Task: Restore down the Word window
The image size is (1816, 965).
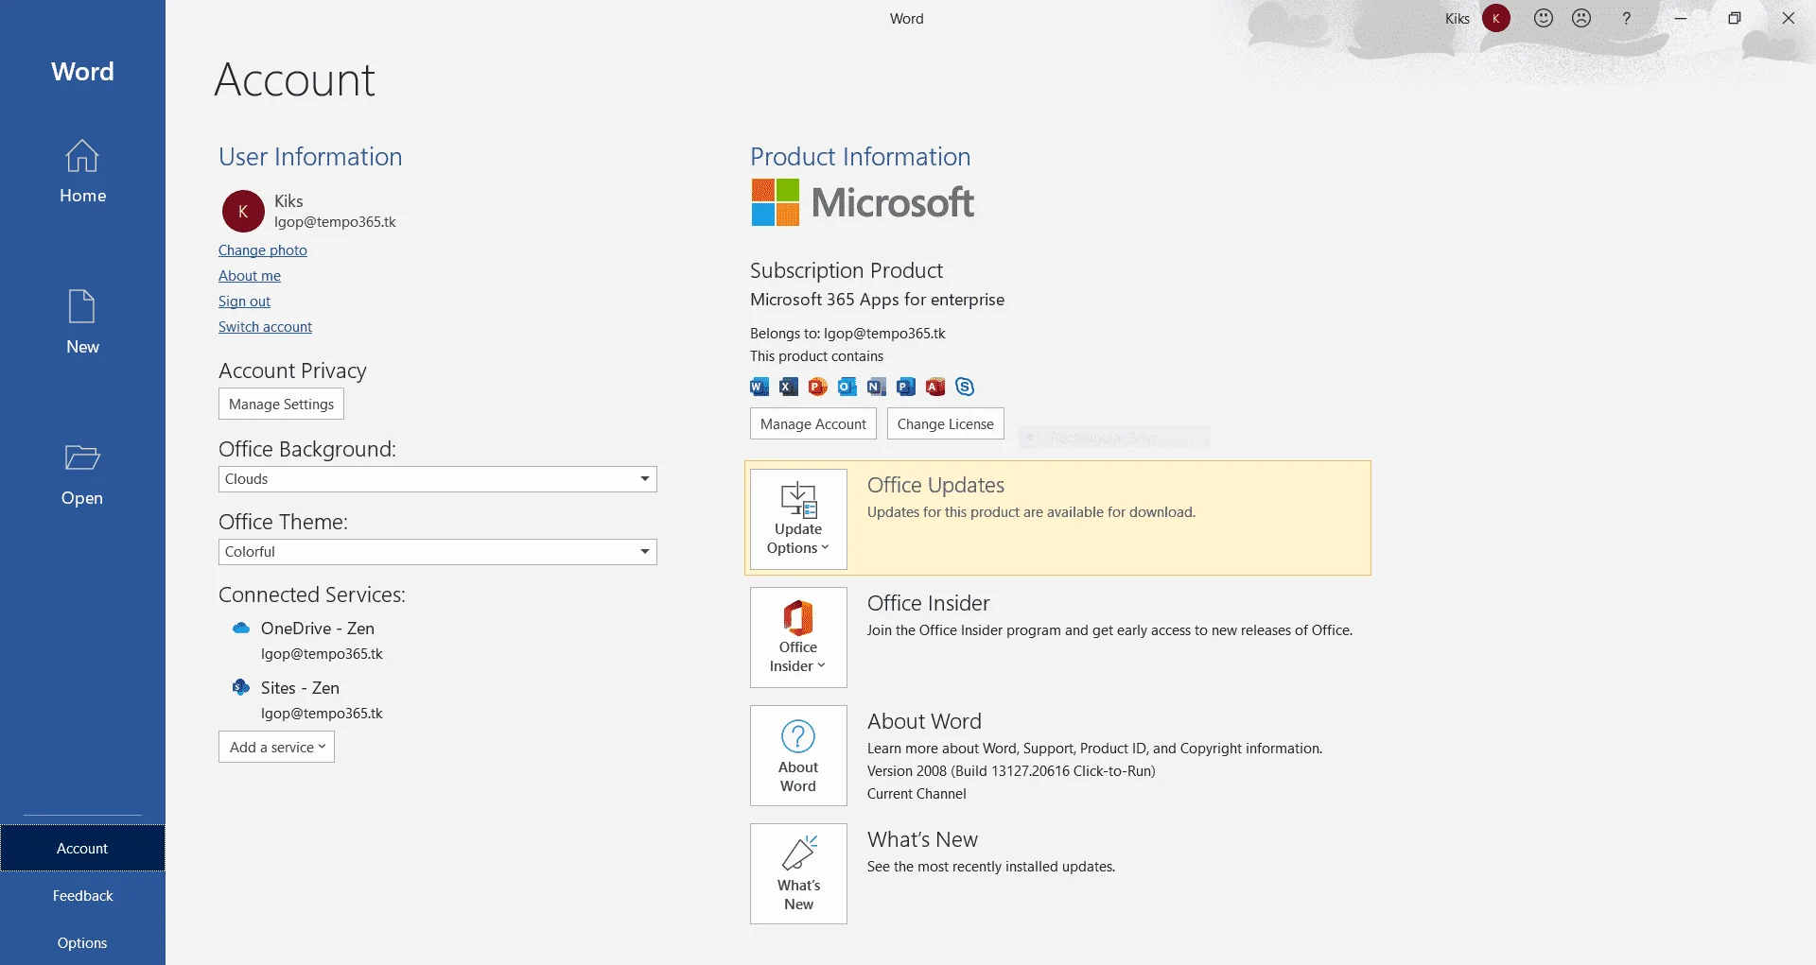Action: [x=1735, y=18]
